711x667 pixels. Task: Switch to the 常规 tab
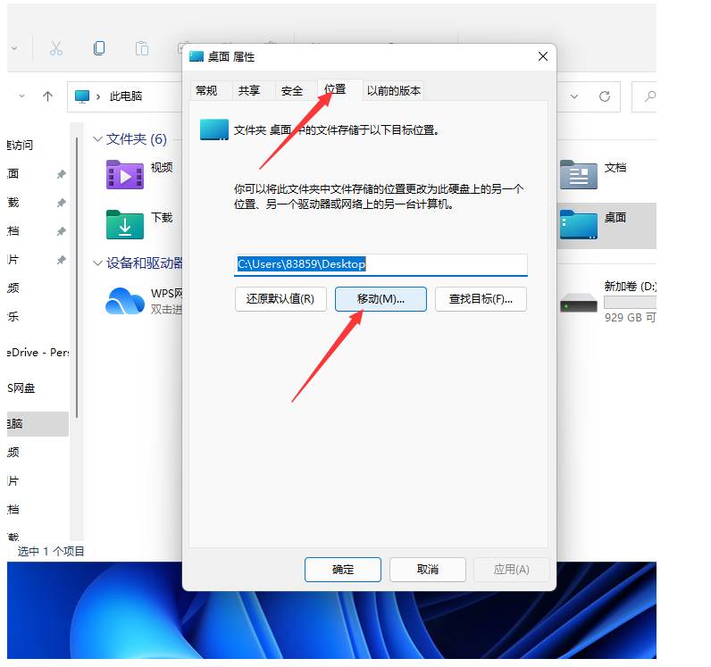[x=206, y=90]
